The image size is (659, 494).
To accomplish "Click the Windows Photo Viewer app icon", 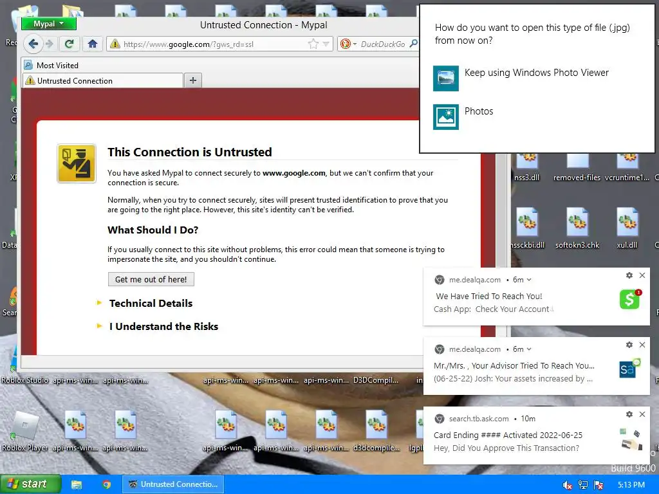I will point(445,78).
